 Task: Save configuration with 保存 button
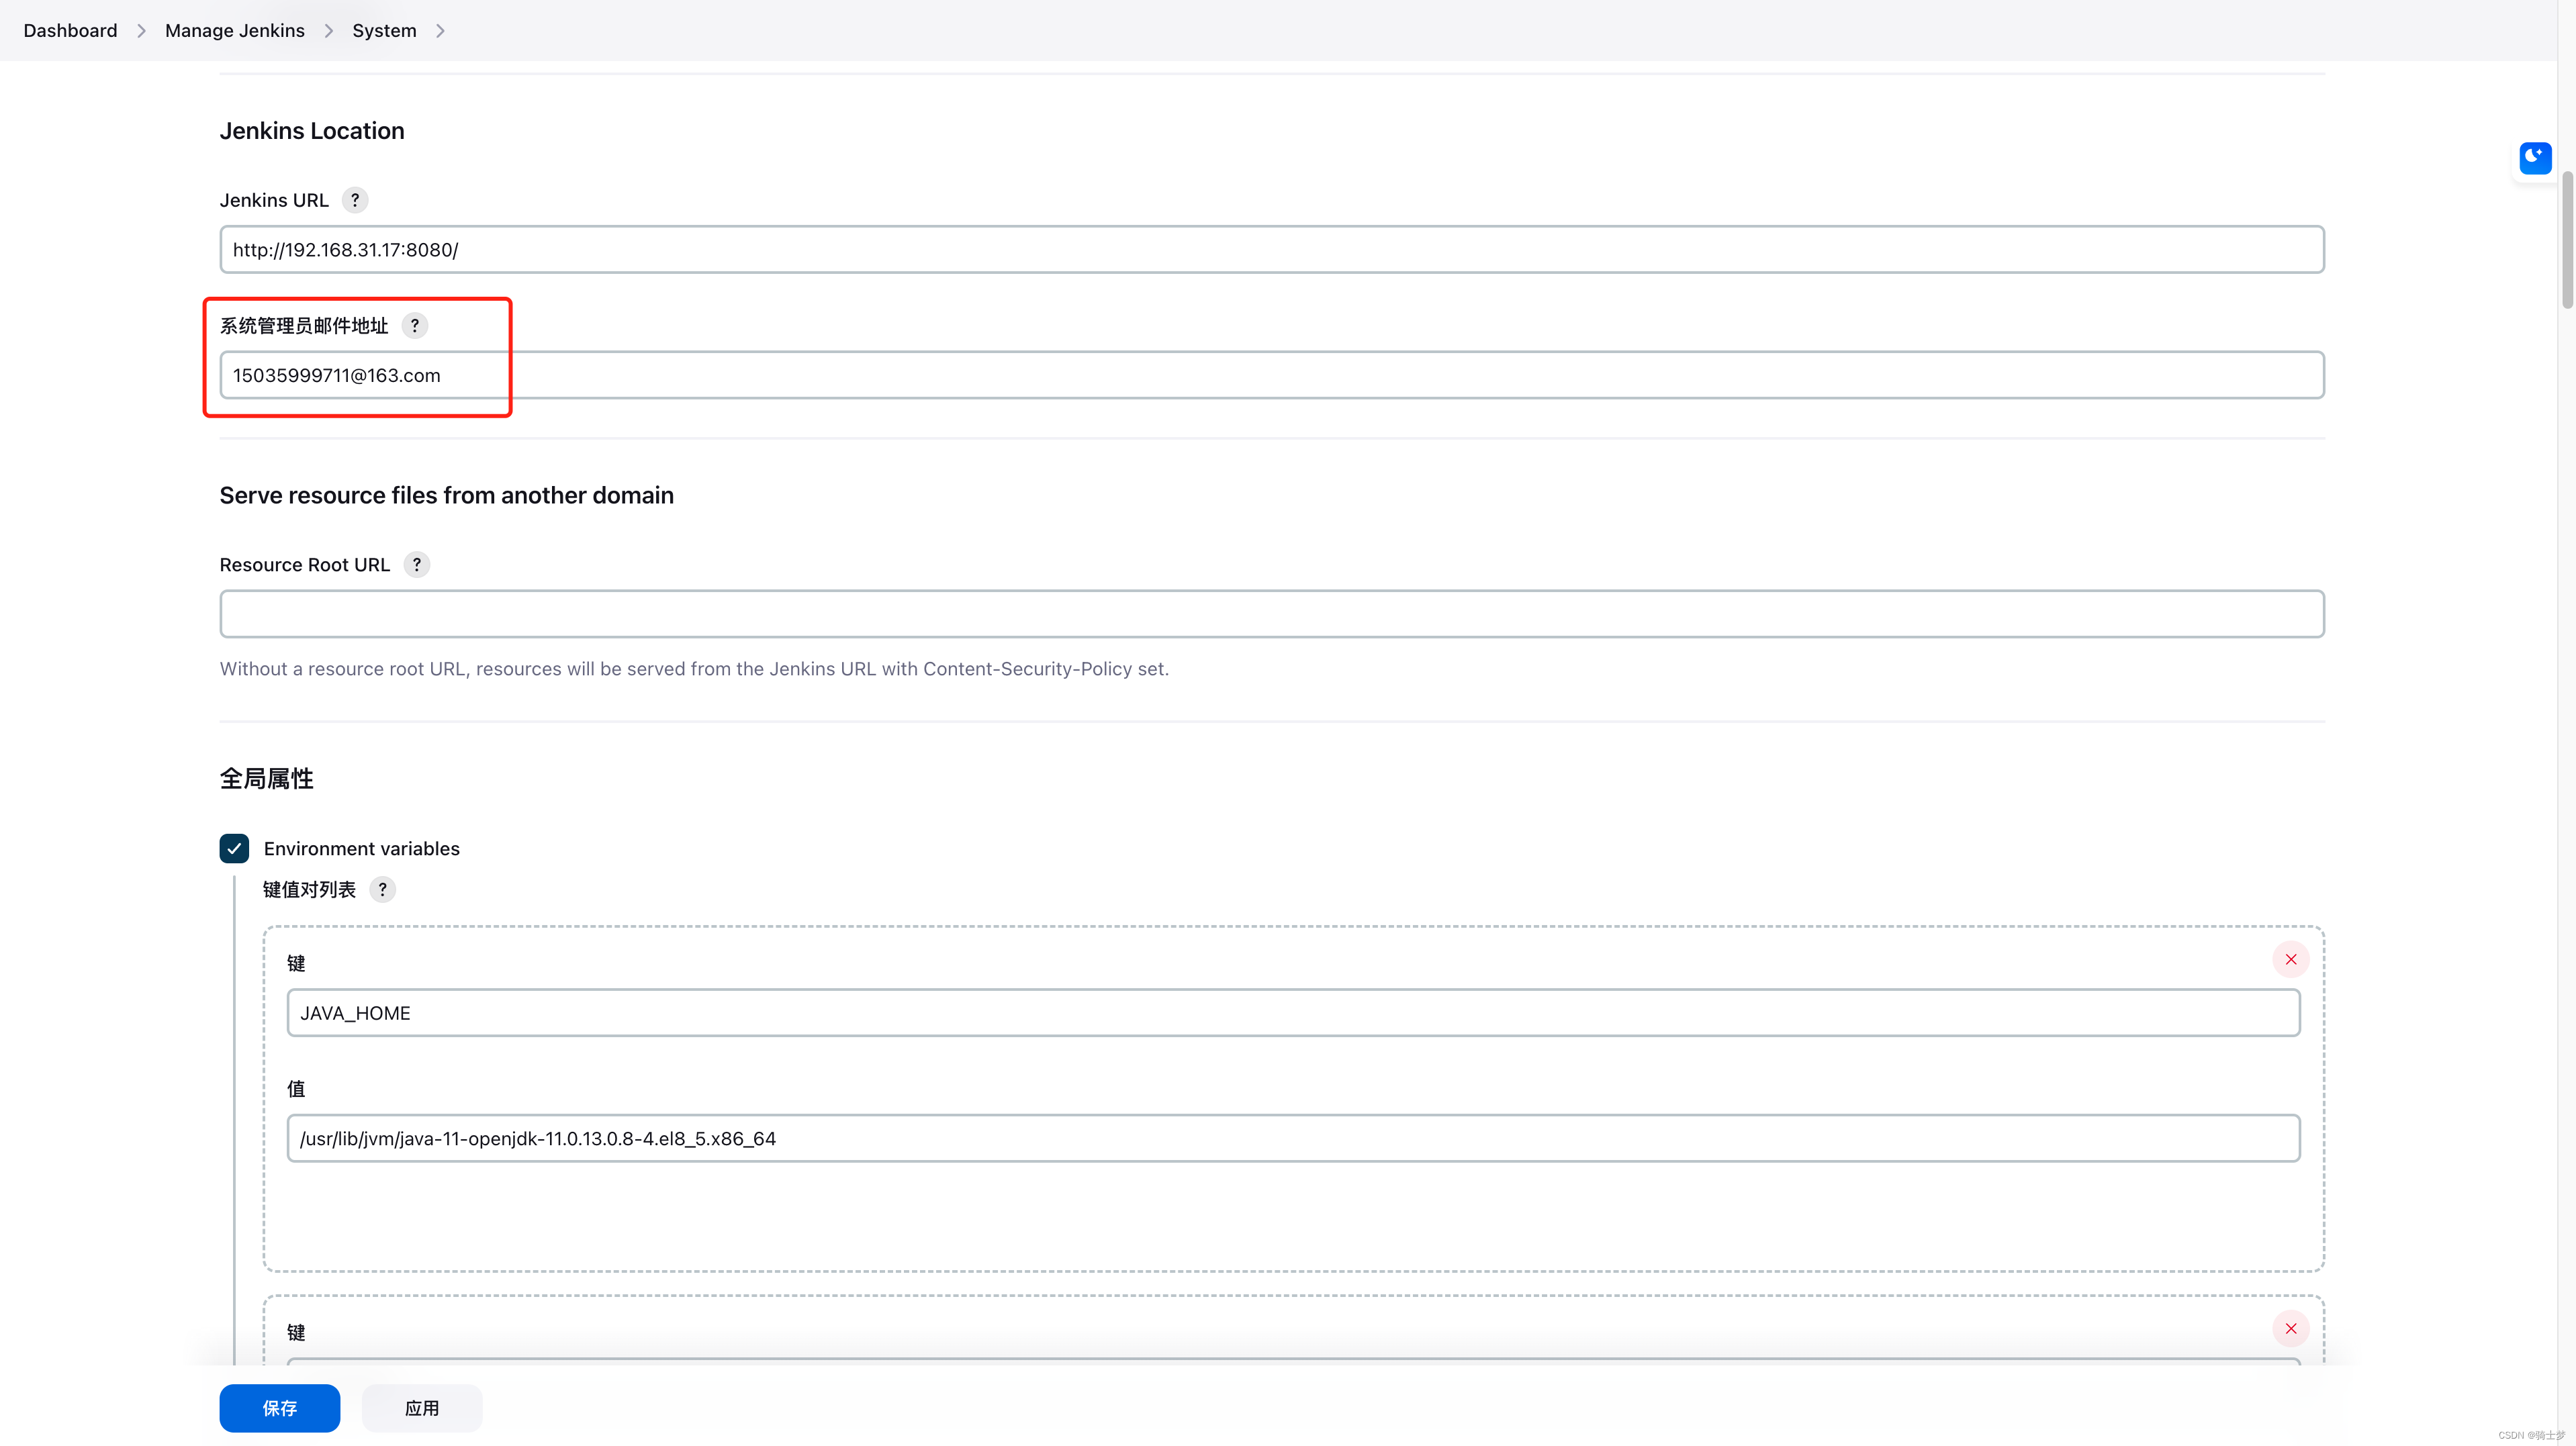coord(280,1408)
